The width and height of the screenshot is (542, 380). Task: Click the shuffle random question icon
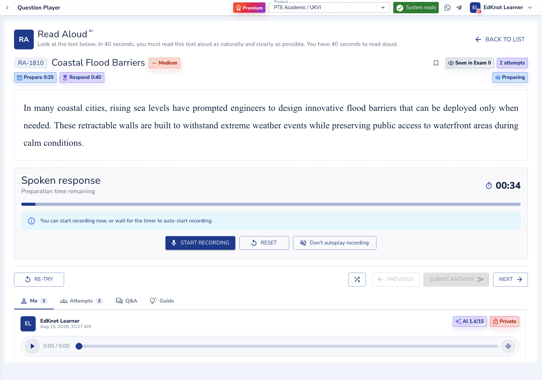tap(357, 279)
